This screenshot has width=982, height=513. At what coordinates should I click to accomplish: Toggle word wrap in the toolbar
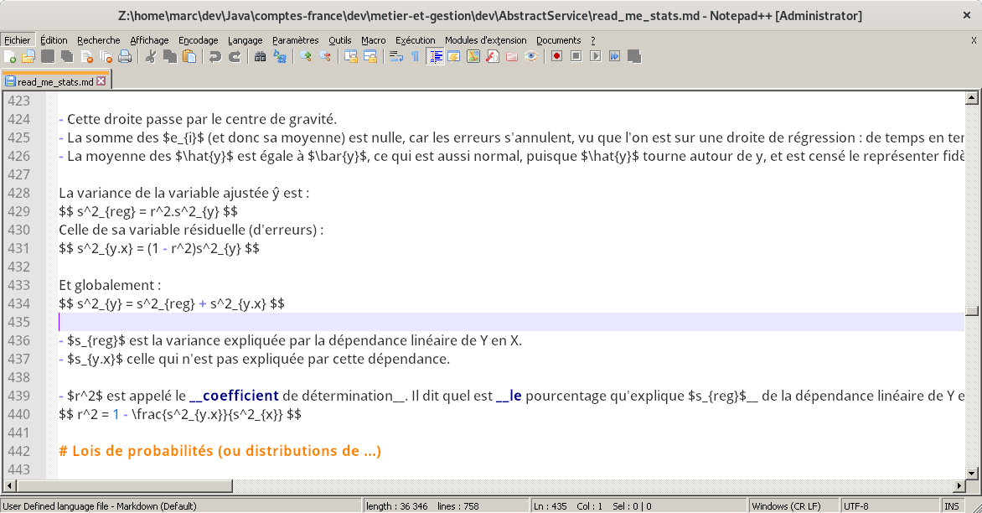click(x=395, y=56)
